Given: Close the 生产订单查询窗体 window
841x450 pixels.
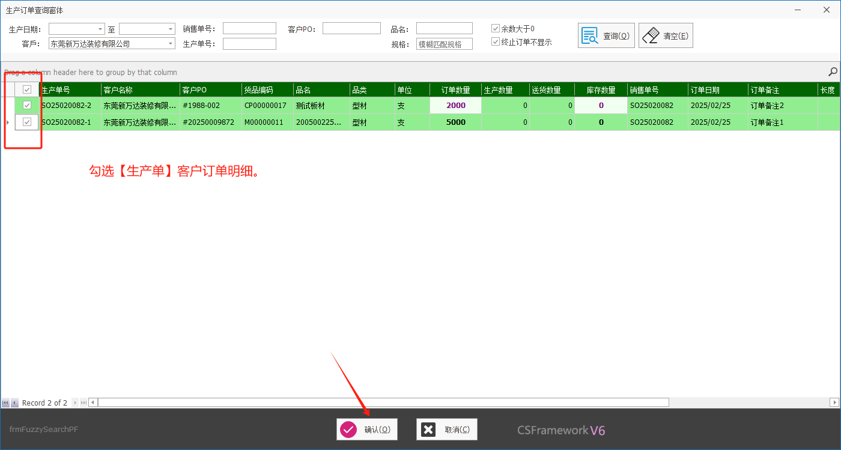Looking at the screenshot, I should (826, 10).
